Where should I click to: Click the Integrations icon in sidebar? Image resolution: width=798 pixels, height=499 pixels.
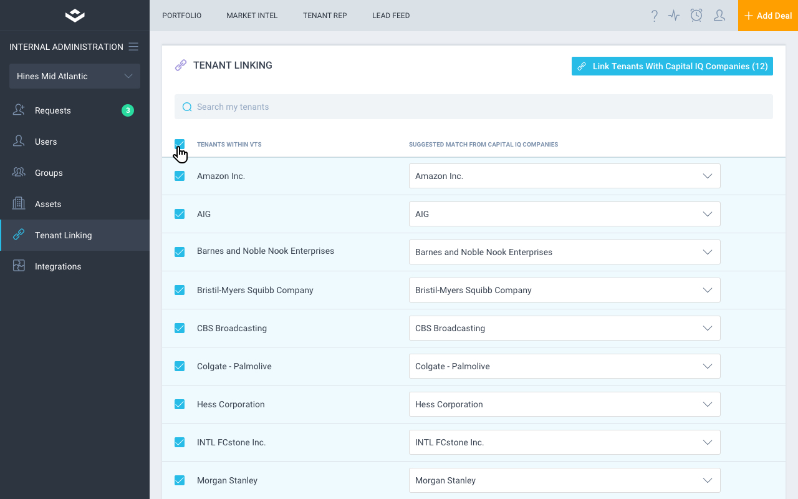[19, 266]
